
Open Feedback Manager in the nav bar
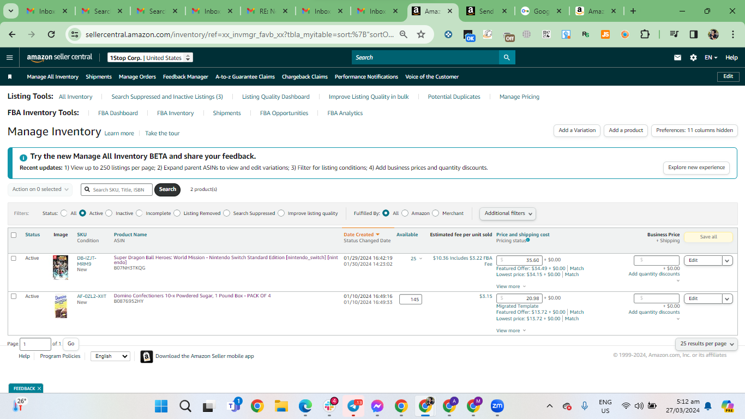click(x=185, y=77)
